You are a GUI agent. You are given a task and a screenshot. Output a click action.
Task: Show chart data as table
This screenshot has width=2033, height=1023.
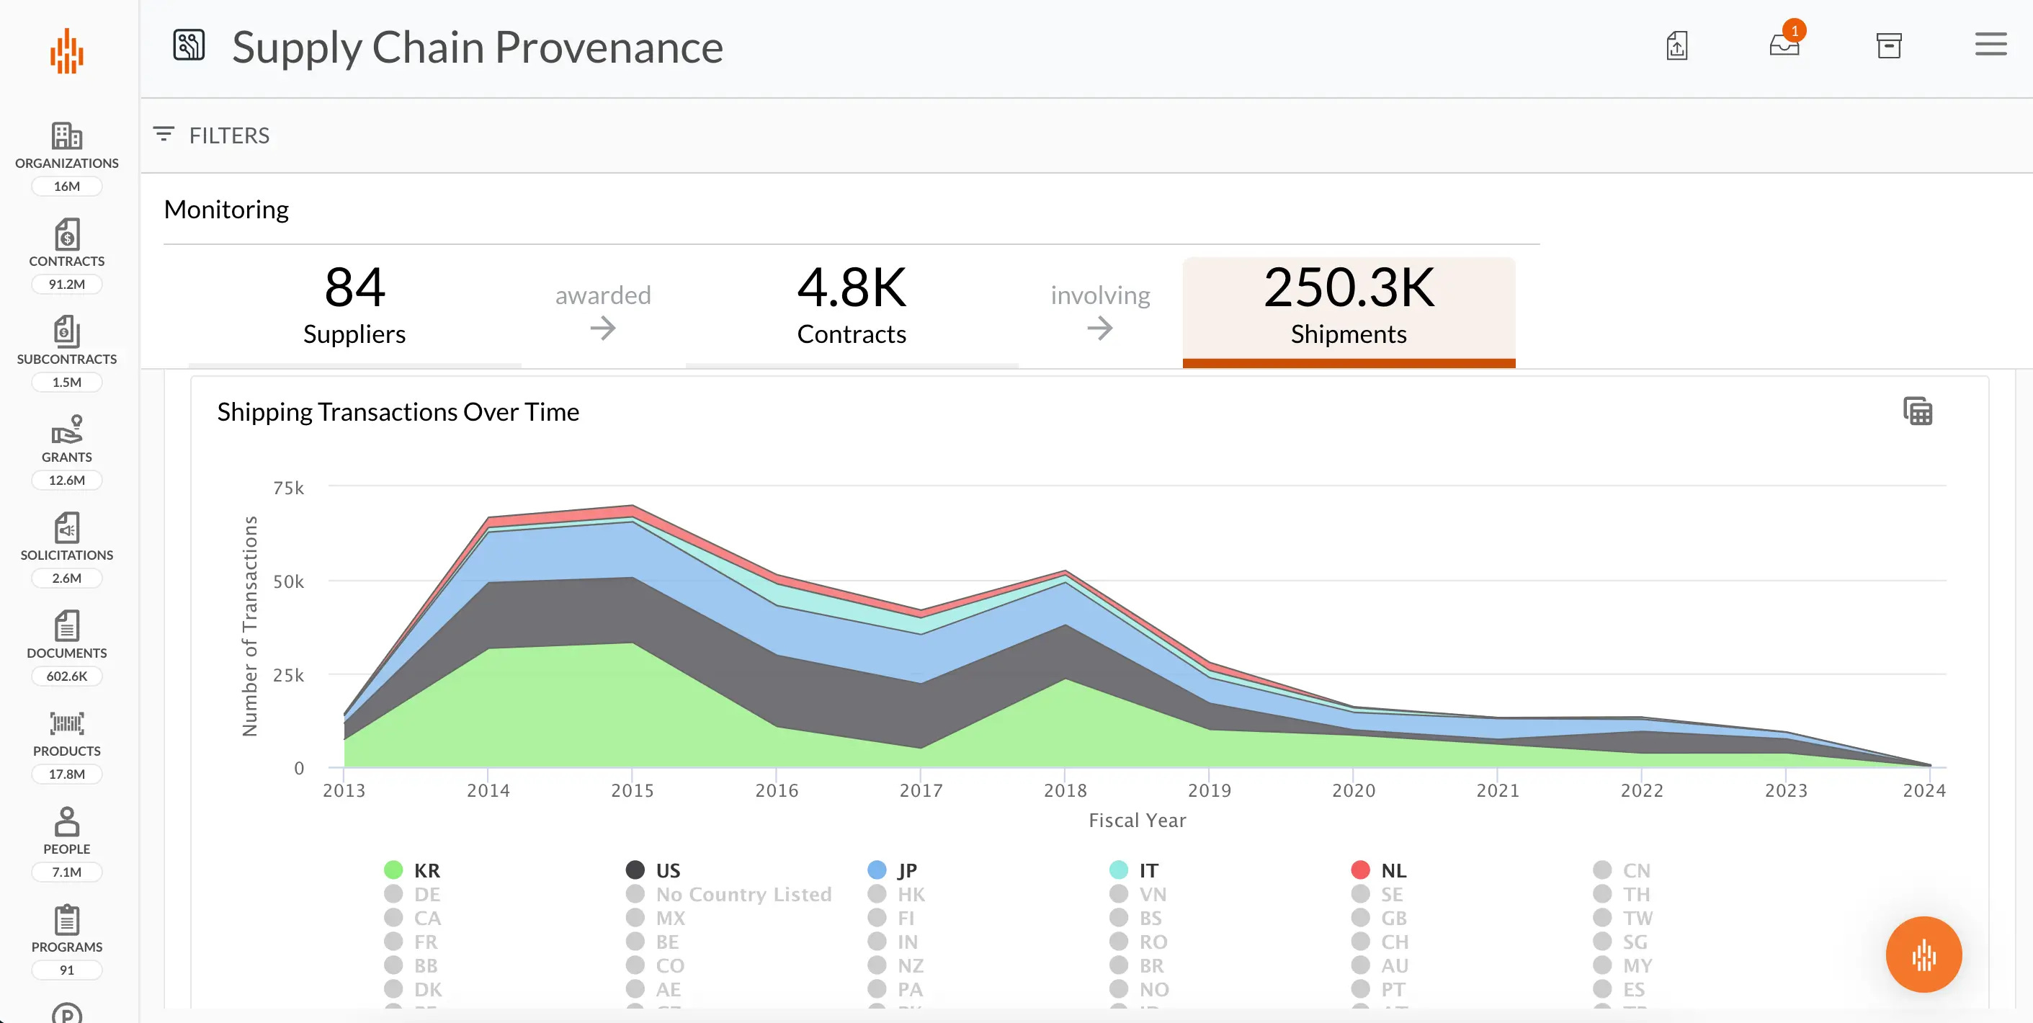[x=1917, y=411]
